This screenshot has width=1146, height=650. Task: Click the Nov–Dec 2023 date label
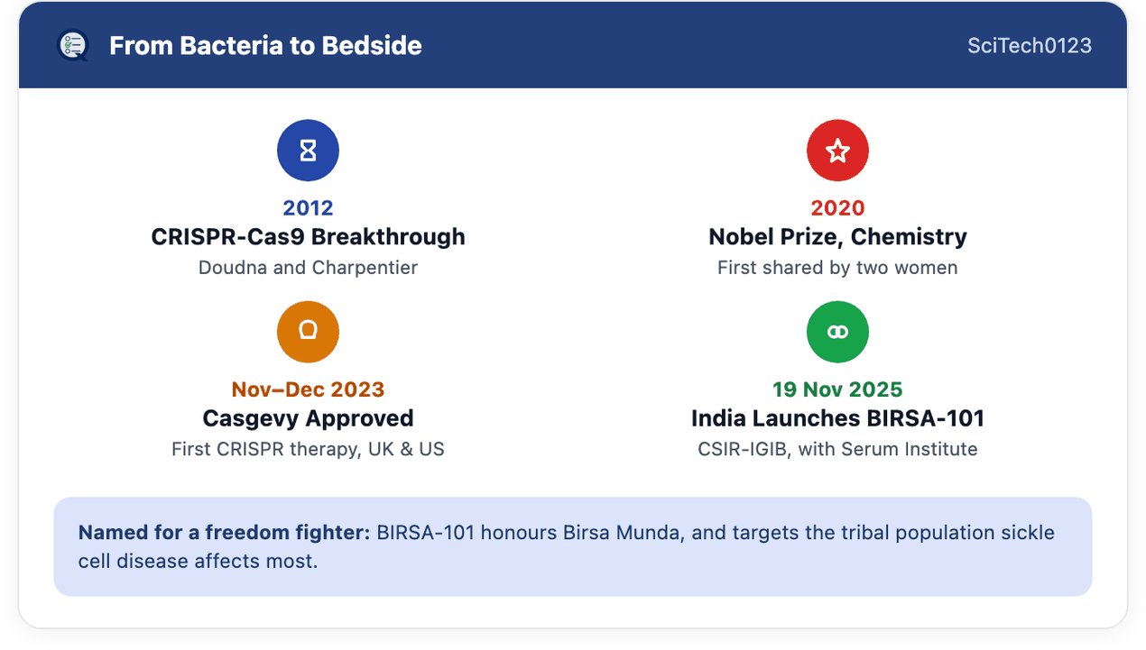308,389
